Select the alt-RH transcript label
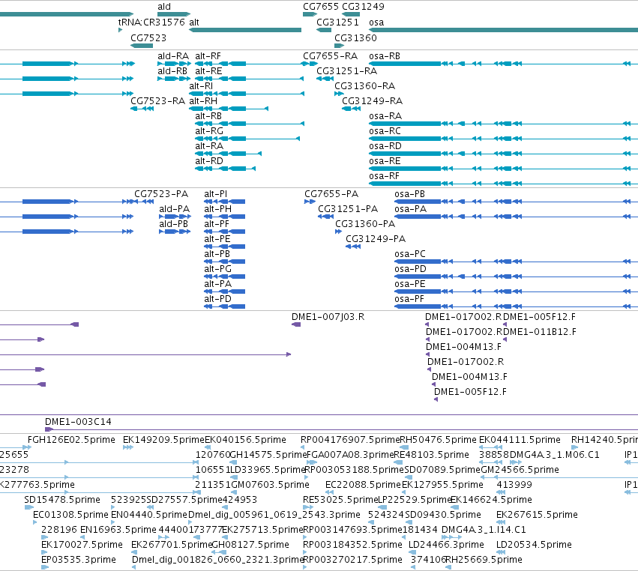638x571 pixels. (203, 101)
